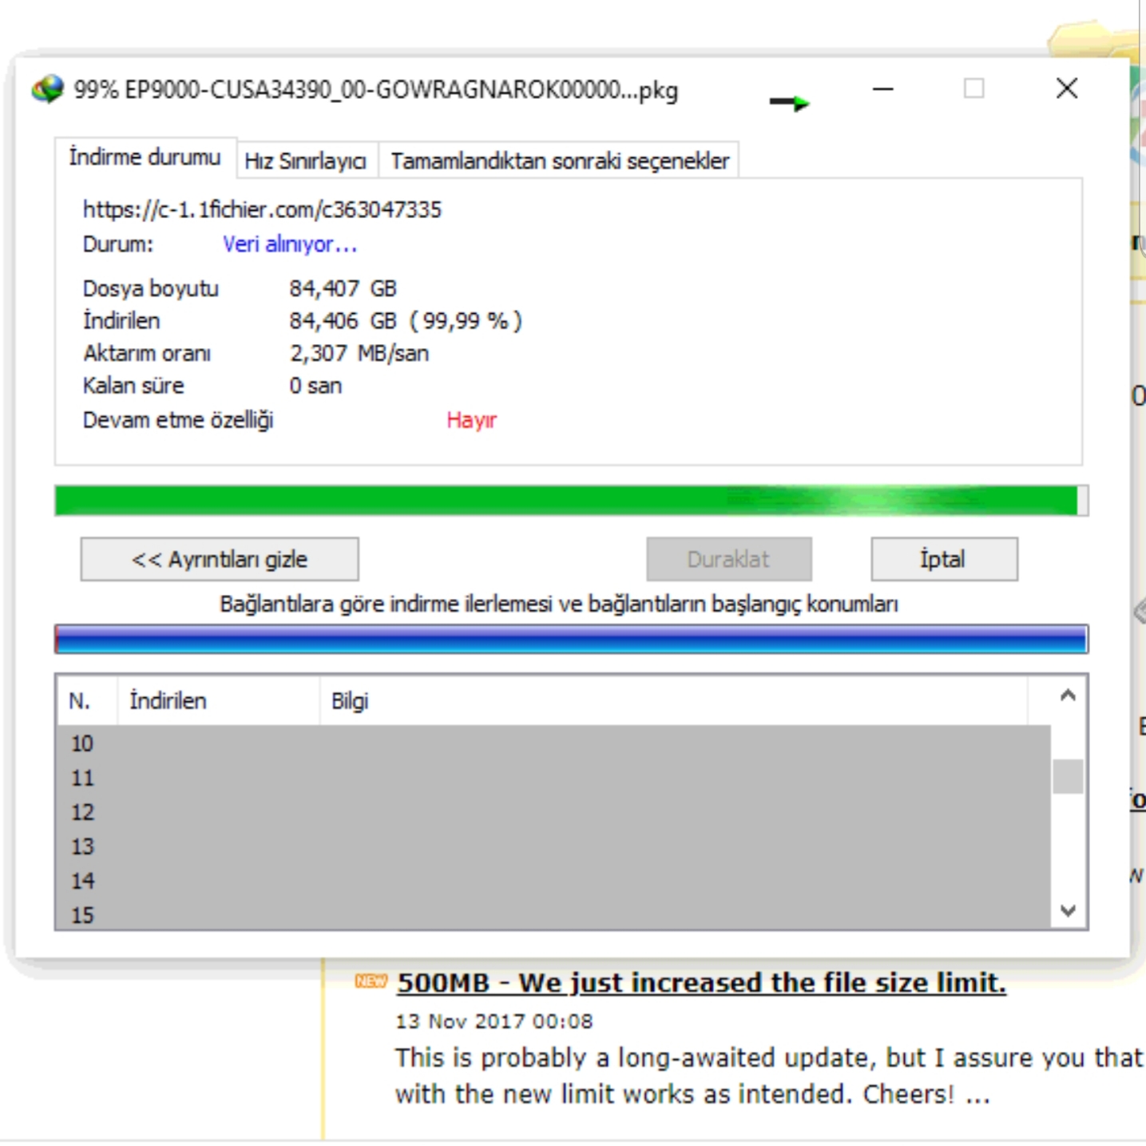Collapse details with Ayrıntıları gizle button

(x=219, y=559)
